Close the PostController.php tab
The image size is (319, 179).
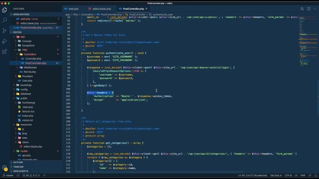(146, 9)
